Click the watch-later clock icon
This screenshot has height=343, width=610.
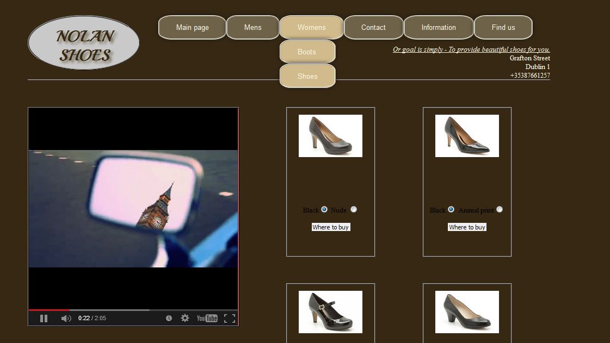[169, 318]
